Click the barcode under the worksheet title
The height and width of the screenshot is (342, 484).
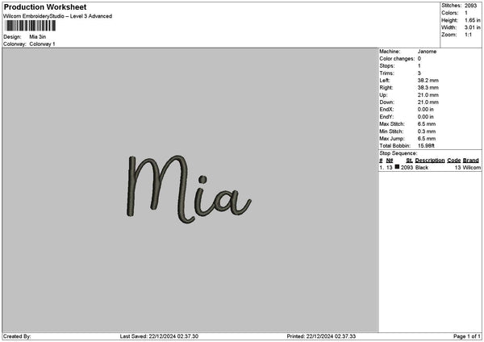[31, 26]
